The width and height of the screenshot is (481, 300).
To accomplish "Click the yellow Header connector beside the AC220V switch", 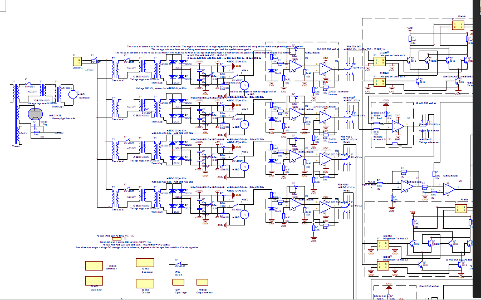I will (x=77, y=61).
